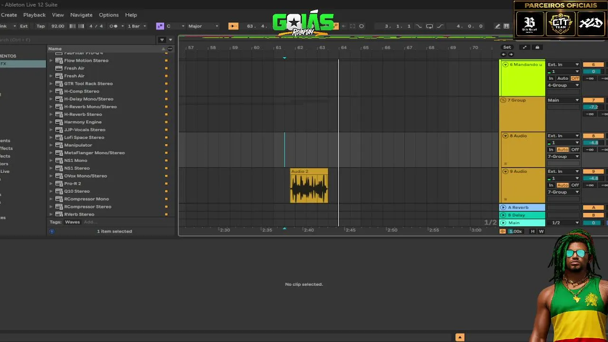Open the Navigate menu
608x342 pixels.
point(81,15)
